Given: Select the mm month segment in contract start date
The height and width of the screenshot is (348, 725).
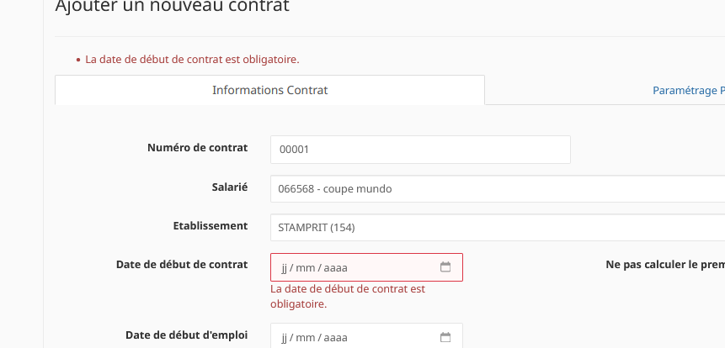Looking at the screenshot, I should coord(305,267).
